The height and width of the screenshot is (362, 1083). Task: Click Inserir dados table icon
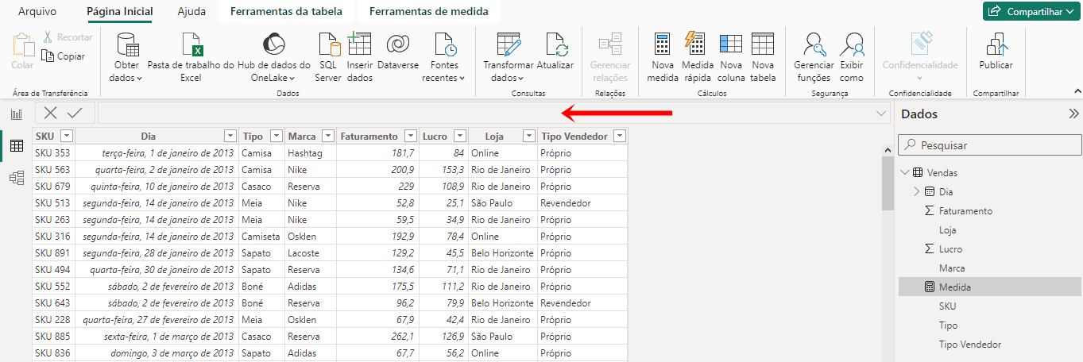pyautogui.click(x=359, y=44)
